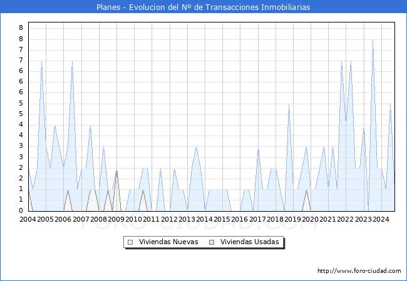Click the chart title Planes - Evolucion
Screen dimensions: 407x281
203,7
